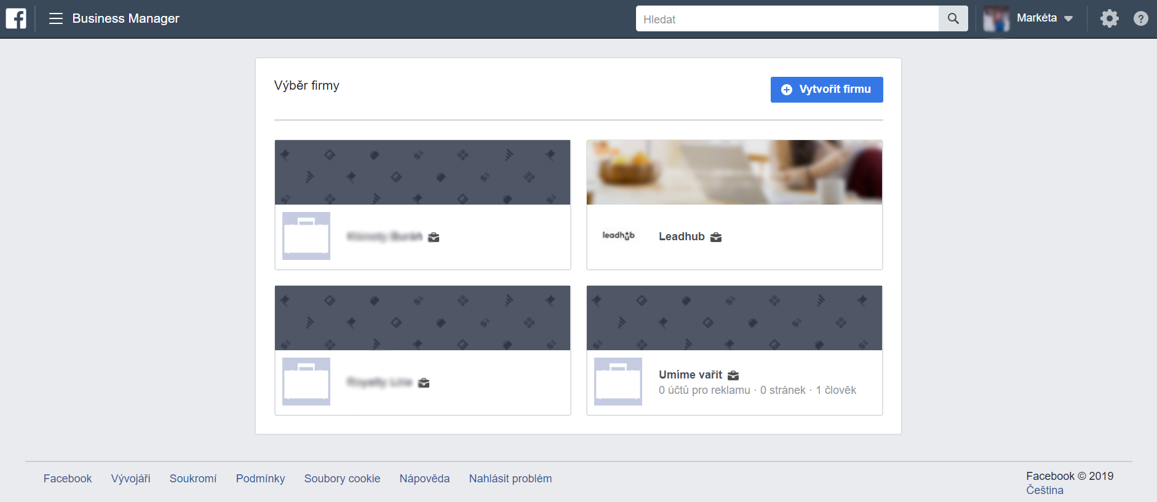Screen dimensions: 1157x502
Task: Open the Business Manager hamburger menu
Action: point(56,18)
